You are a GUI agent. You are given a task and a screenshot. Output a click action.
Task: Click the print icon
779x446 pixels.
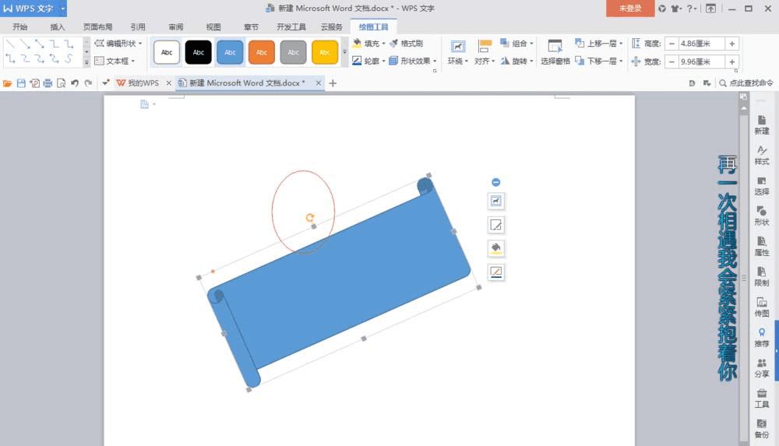(x=48, y=83)
